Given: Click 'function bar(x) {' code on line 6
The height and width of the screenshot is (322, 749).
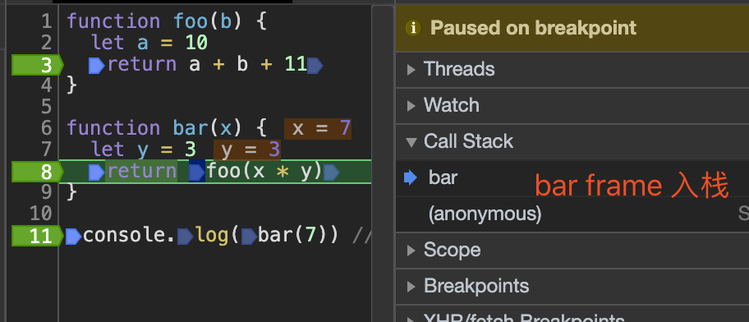Looking at the screenshot, I should click(x=166, y=129).
